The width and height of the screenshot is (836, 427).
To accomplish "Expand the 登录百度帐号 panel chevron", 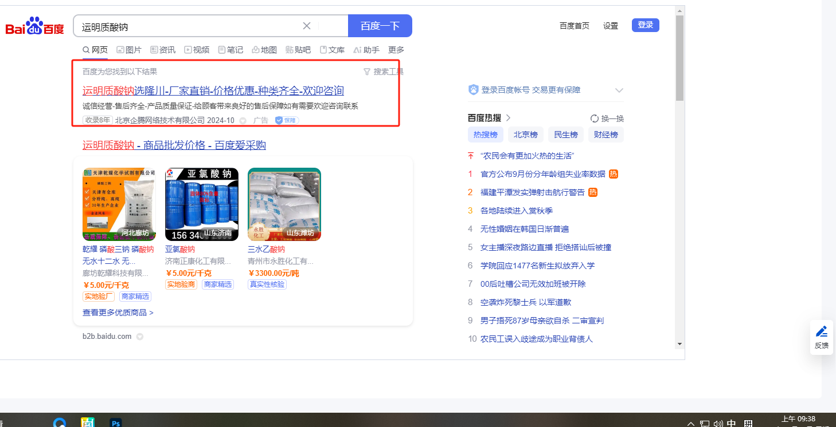I will pos(619,90).
